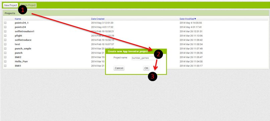
Task: Click modified date 2014 Mar 26 11:07:49
Action: 191,49
